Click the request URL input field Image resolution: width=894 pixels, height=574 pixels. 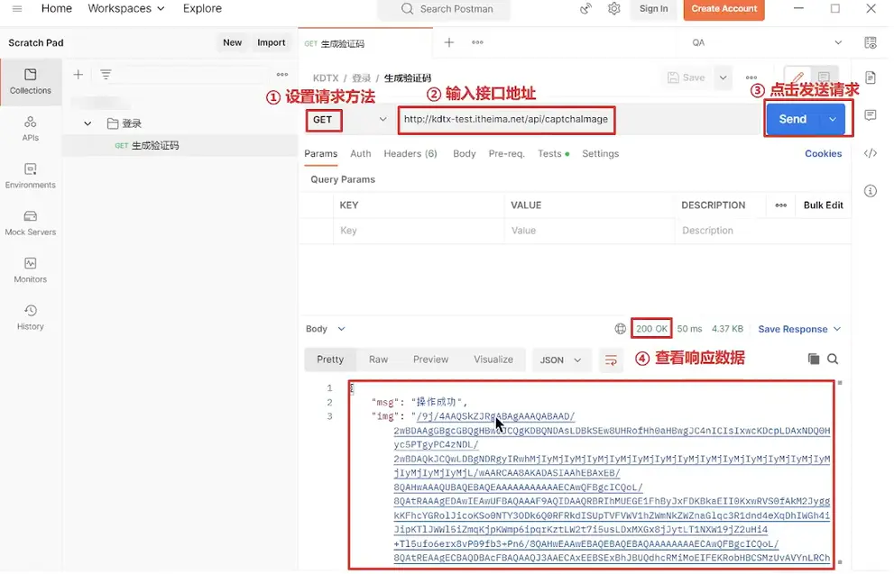(506, 120)
